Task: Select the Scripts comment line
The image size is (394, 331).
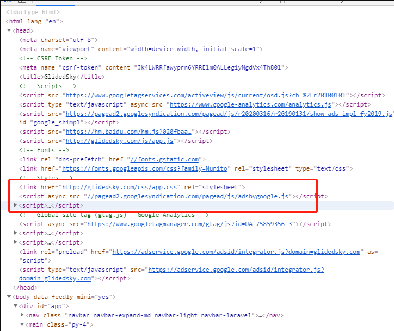Action: click(48, 86)
